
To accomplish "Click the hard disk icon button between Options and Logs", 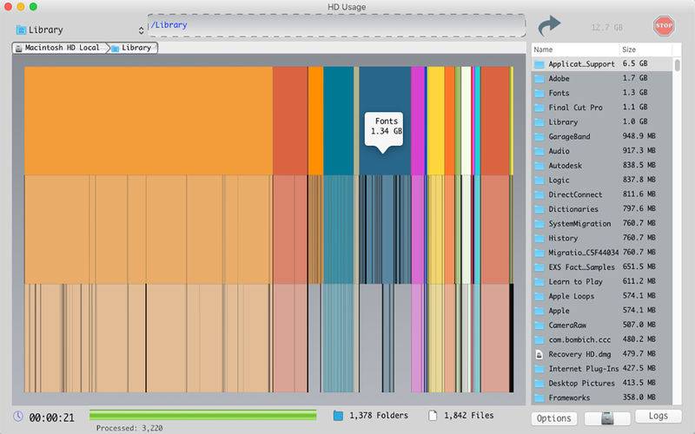I will pos(607,418).
